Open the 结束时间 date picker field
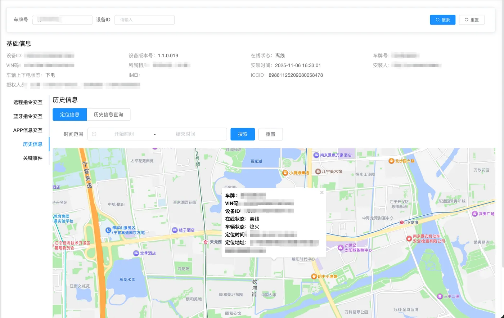The image size is (504, 318). pyautogui.click(x=185, y=134)
